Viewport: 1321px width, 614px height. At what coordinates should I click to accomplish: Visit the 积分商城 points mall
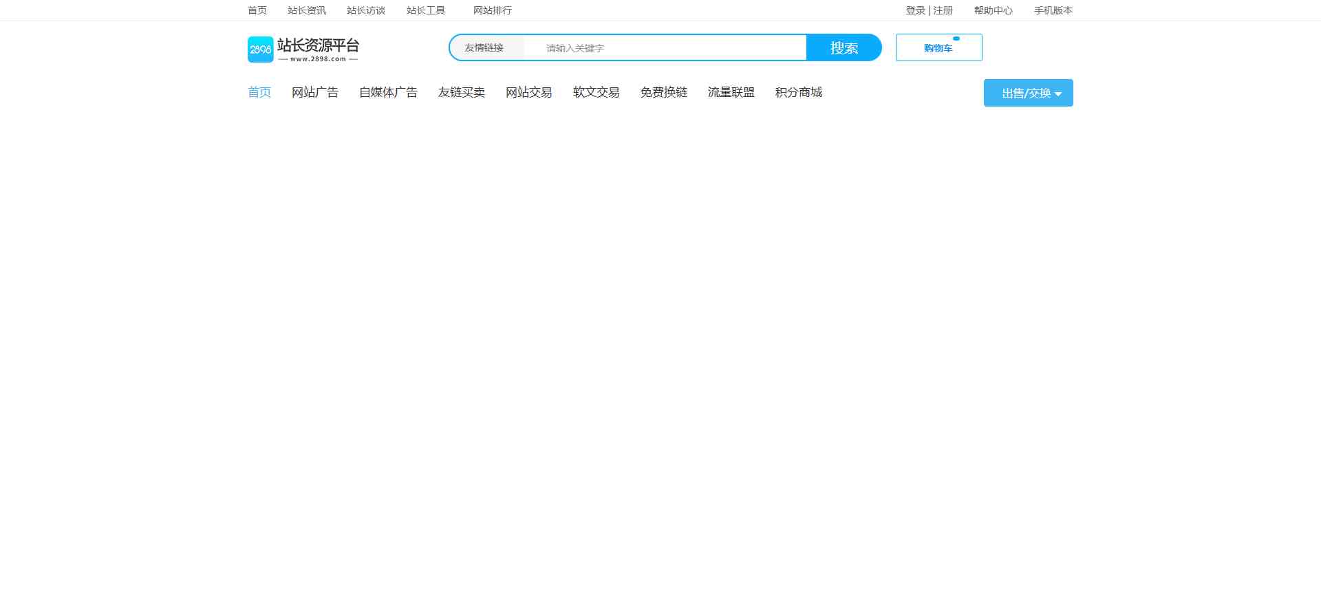pos(799,92)
